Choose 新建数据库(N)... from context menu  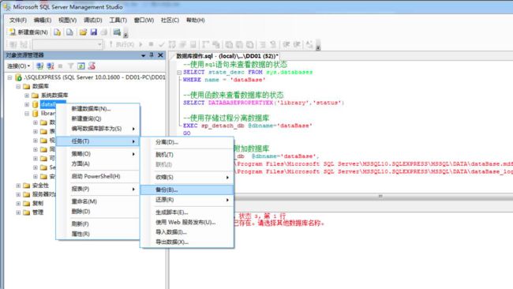pyautogui.click(x=98, y=109)
